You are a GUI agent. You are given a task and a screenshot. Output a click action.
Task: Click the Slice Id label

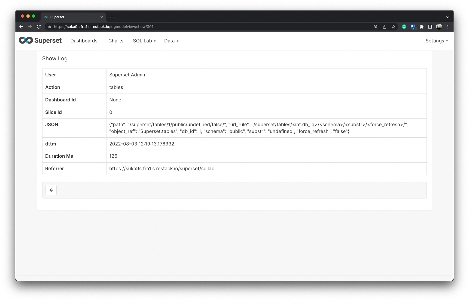(53, 112)
